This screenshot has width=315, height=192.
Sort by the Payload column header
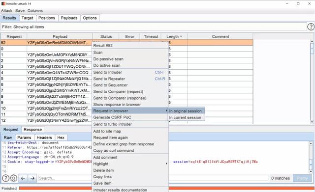tap(60, 36)
